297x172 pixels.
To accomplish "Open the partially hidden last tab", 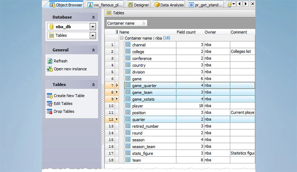I will point(229,5).
